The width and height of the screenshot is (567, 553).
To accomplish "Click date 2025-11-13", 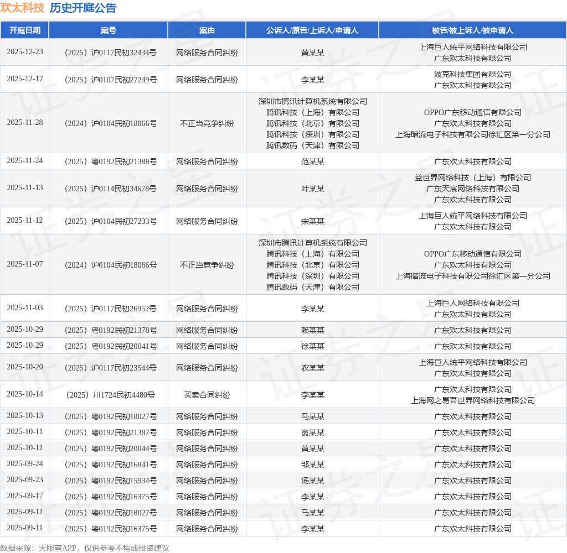I will [x=25, y=187].
